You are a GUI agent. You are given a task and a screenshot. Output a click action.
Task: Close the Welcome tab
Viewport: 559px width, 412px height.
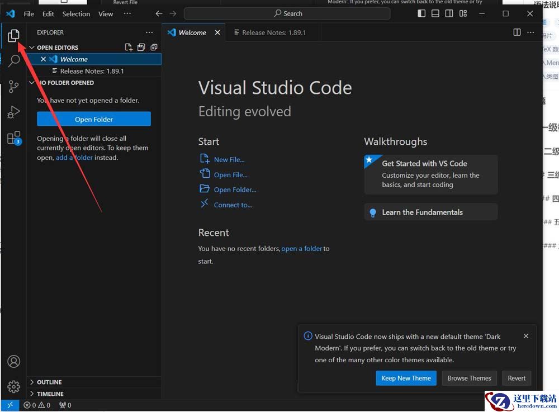click(x=217, y=32)
